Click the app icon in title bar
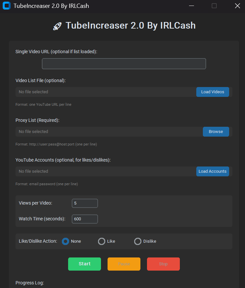Viewport: 245px width, 288px height. pyautogui.click(x=6, y=6)
